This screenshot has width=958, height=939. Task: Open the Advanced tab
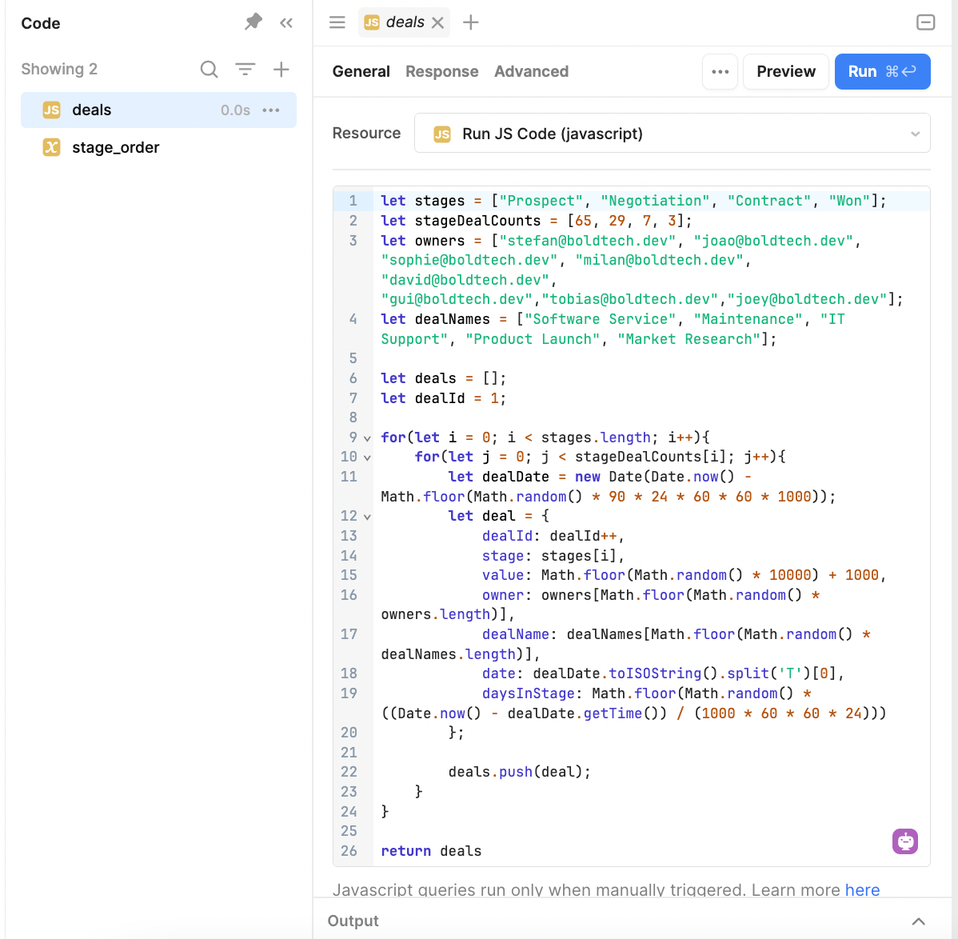point(531,71)
